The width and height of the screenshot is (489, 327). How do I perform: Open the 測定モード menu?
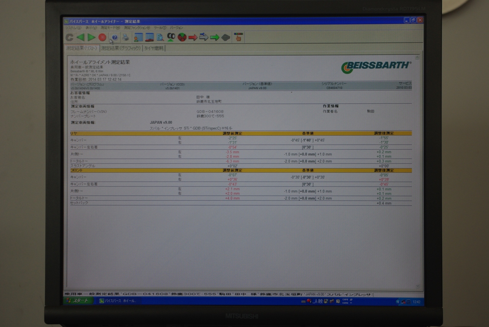point(110,28)
